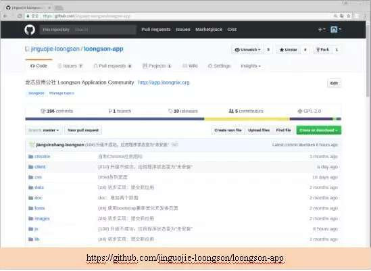Open the chrome folder
The width and height of the screenshot is (371, 271).
[x=42, y=156]
